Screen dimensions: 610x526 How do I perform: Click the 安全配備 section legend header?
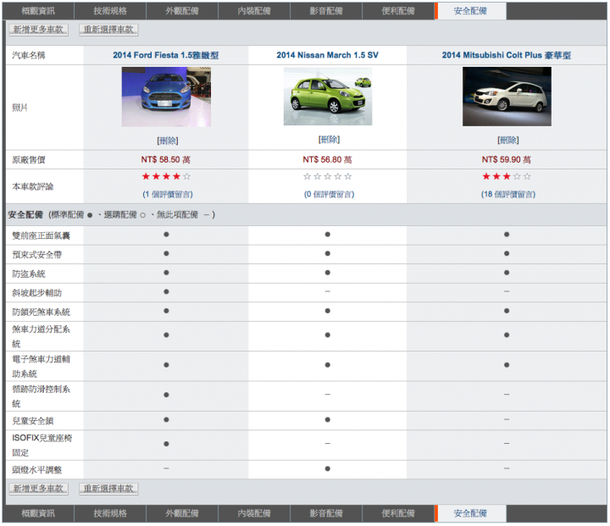tap(112, 215)
